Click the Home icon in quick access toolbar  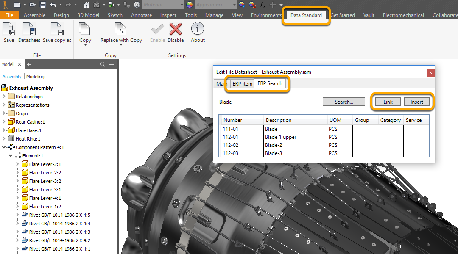pyautogui.click(x=87, y=5)
